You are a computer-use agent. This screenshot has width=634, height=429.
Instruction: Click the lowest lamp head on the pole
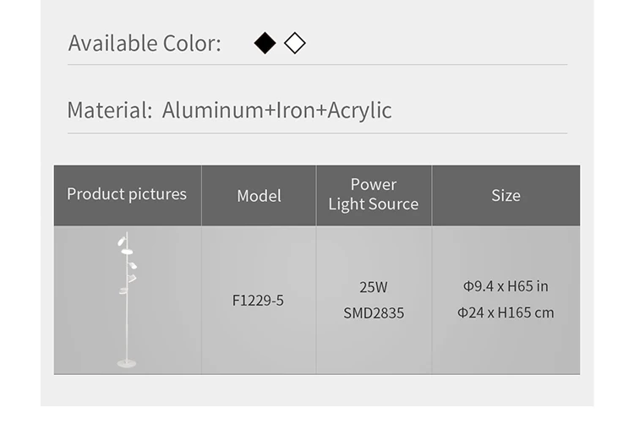123,291
